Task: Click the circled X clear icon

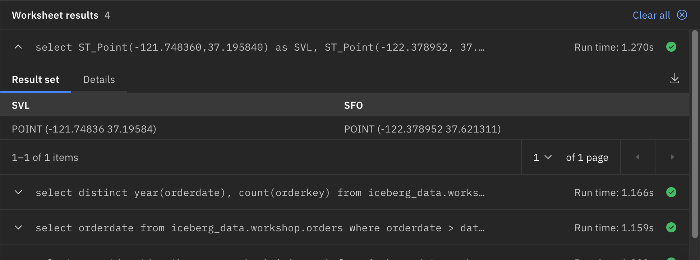Action: tap(682, 15)
